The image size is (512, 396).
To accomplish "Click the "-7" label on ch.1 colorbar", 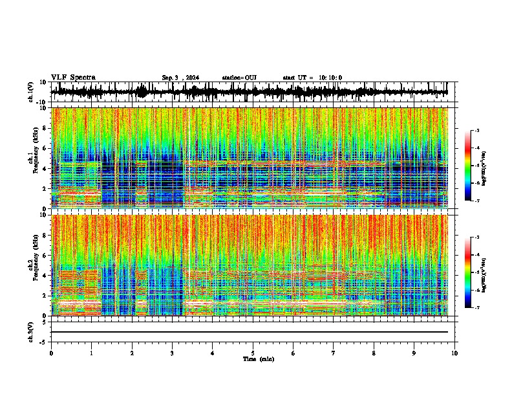I will pyautogui.click(x=476, y=201).
